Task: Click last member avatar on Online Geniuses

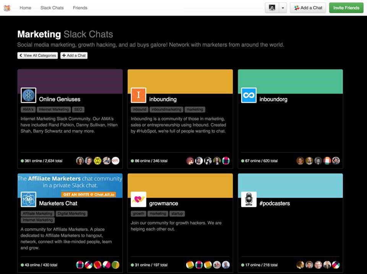Action: 115,161
